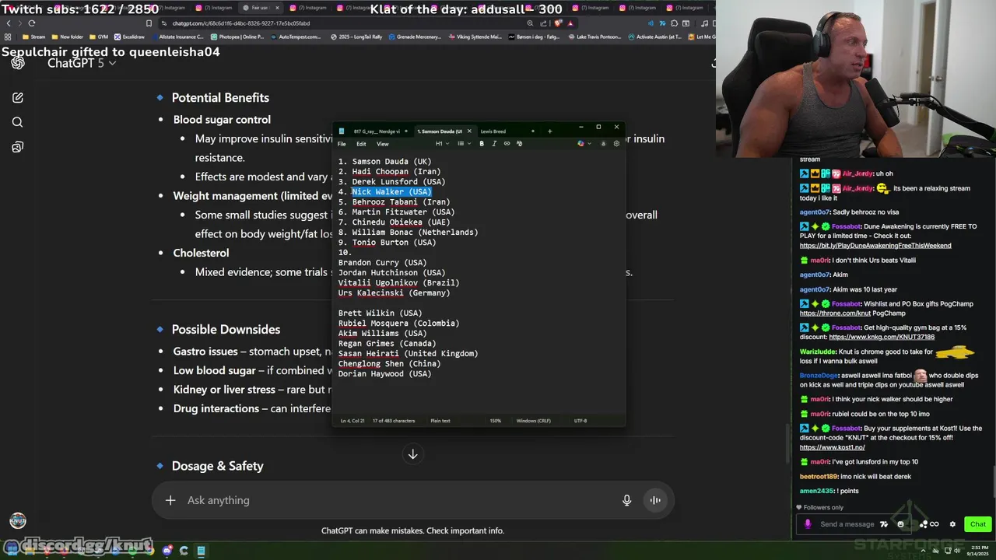
Task: Open the search chats icon in the sidebar
Action: point(17,122)
